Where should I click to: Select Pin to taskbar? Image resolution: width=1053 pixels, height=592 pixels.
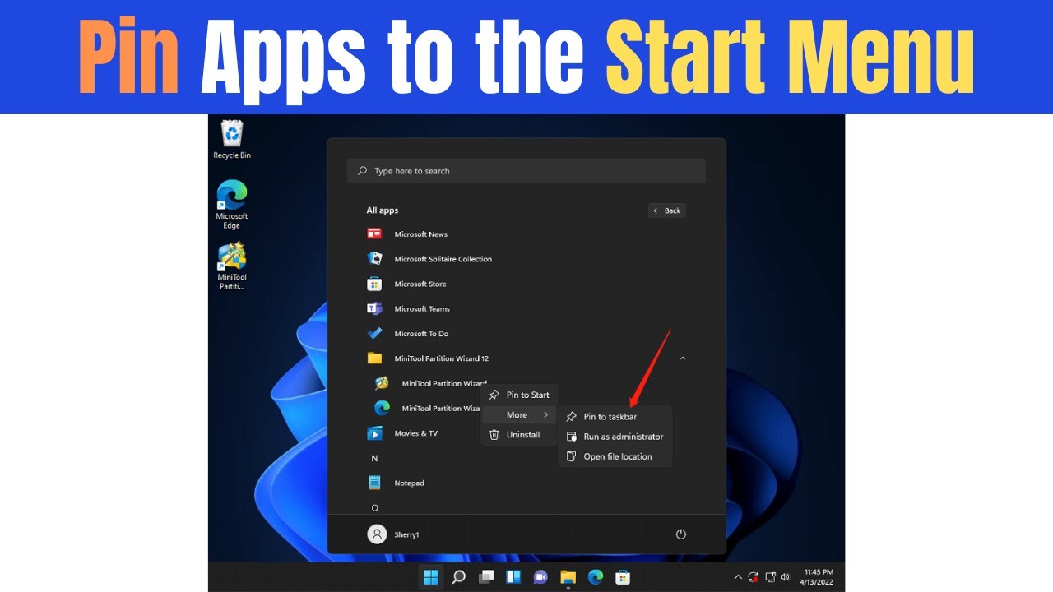[615, 417]
